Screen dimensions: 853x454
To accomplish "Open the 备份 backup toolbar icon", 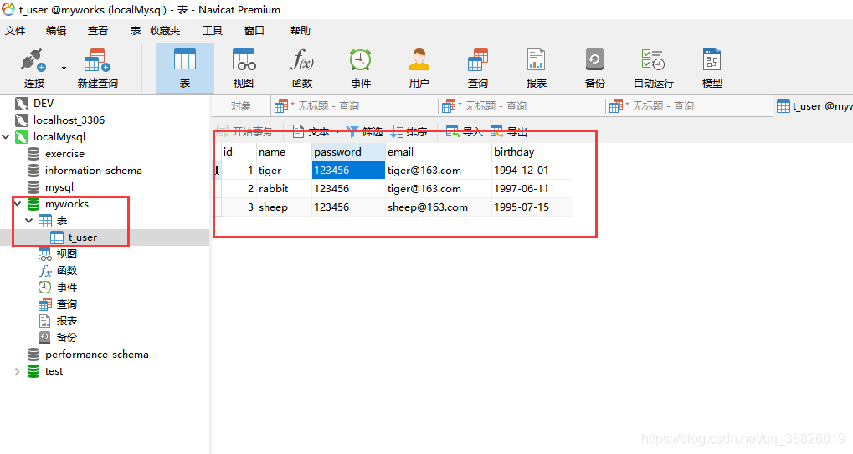I will click(x=594, y=69).
